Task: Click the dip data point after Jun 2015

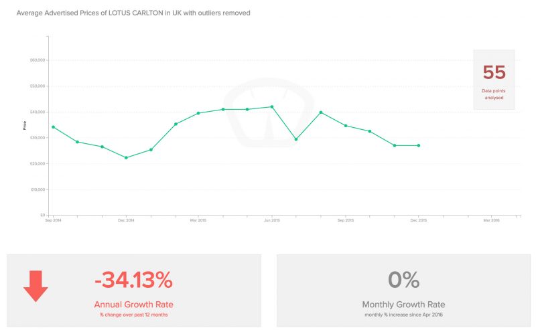Action: (296, 139)
